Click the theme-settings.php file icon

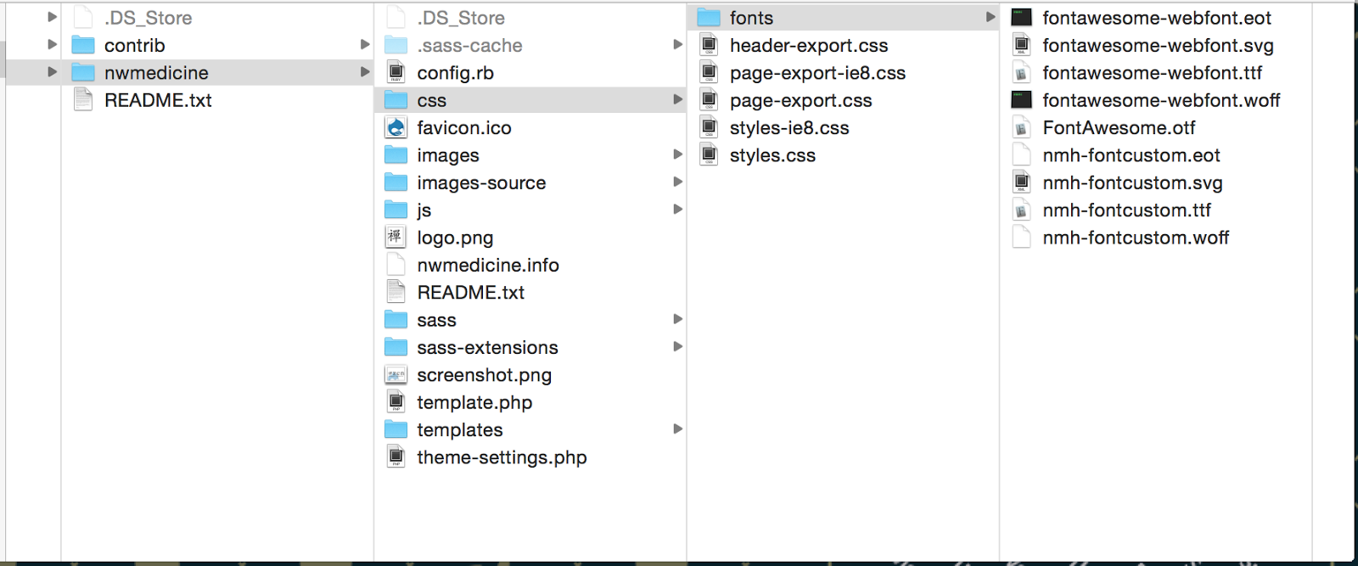coord(396,457)
